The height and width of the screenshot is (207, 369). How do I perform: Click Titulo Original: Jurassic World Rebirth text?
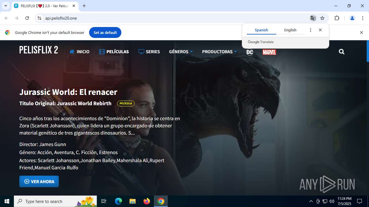tap(65, 103)
